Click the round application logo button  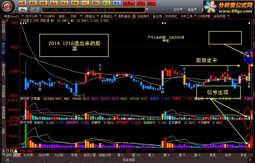tap(7, 6)
